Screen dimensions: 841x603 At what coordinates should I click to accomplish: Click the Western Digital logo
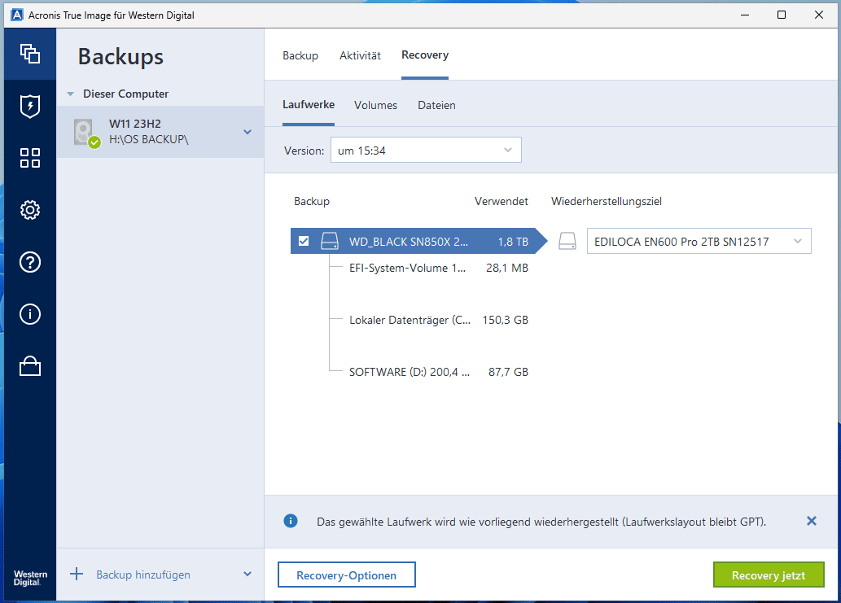click(x=30, y=578)
